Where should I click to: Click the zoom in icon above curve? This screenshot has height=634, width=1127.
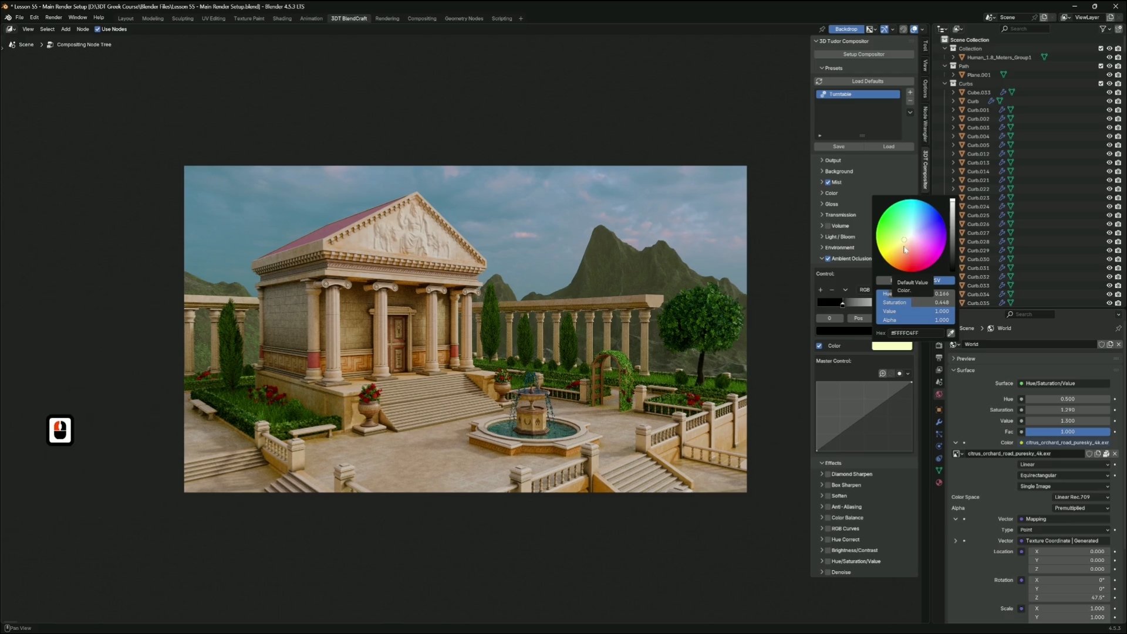(x=882, y=374)
